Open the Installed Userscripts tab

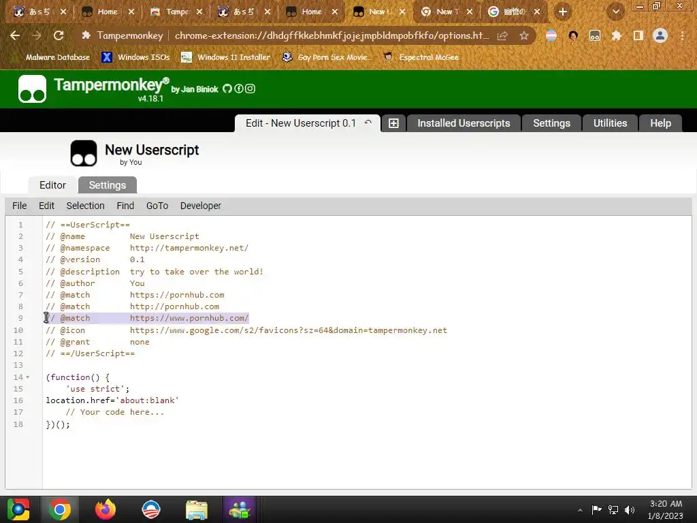(464, 123)
